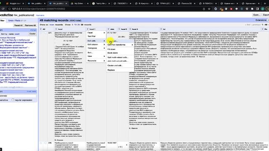Expand the Edit column submenu
The height and width of the screenshot is (151, 269).
click(96, 44)
